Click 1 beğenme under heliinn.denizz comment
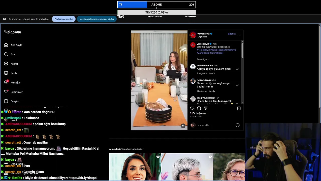Image resolution: width=321 pixels, height=181 pixels. pyautogui.click(x=202, y=91)
